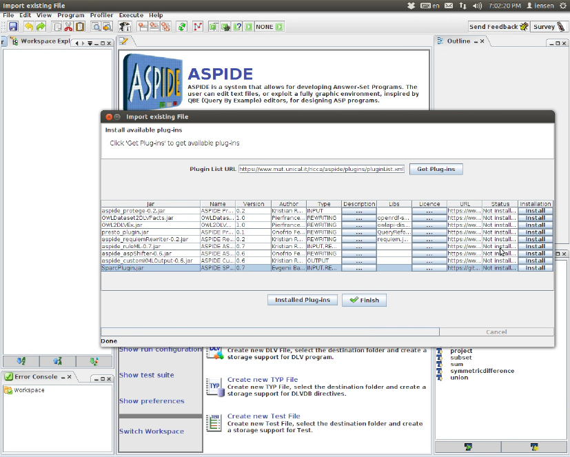Click the Create new Test File link
Viewport: 570px width, 457px height.
click(x=263, y=416)
